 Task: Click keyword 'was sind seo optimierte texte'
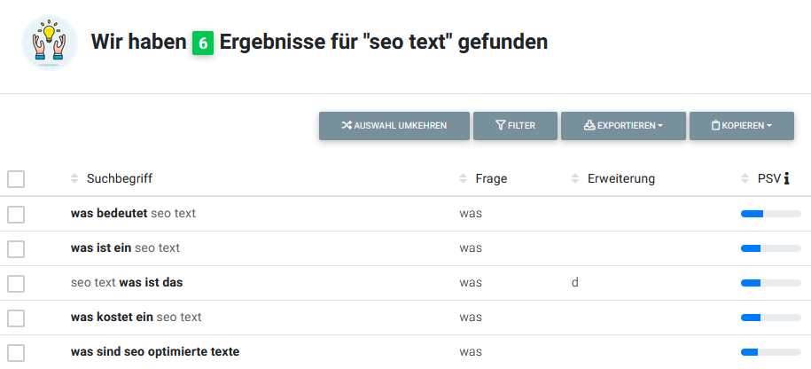tap(155, 352)
